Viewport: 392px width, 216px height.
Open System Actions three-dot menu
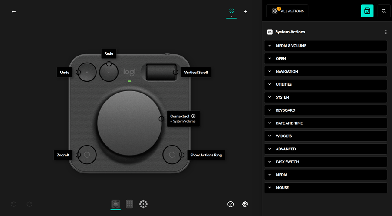pyautogui.click(x=386, y=32)
